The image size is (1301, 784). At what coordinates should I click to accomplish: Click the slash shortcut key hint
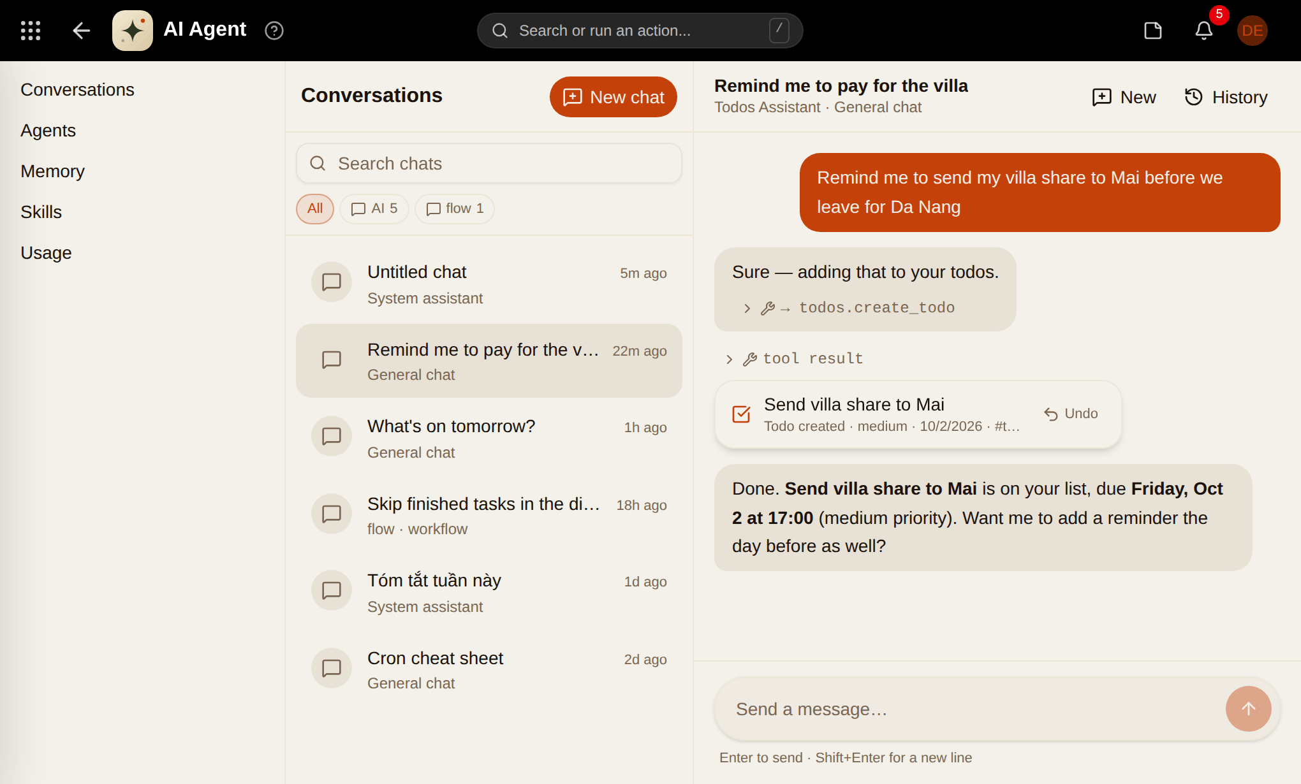point(779,31)
